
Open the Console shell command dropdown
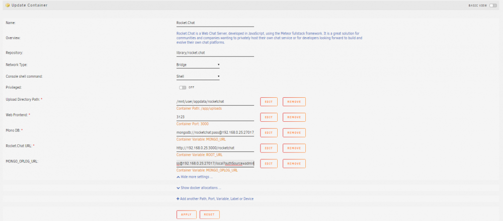[x=198, y=77]
